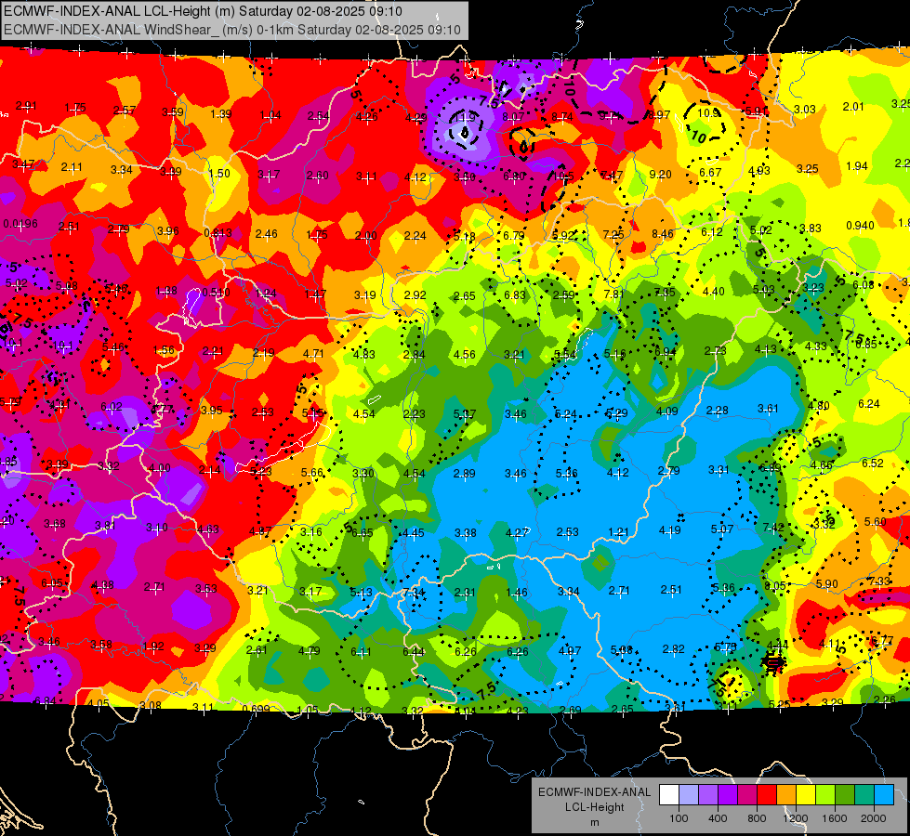Viewport: 910px width, 836px height.
Task: Select the 1200 legend tick label
Action: [795, 818]
